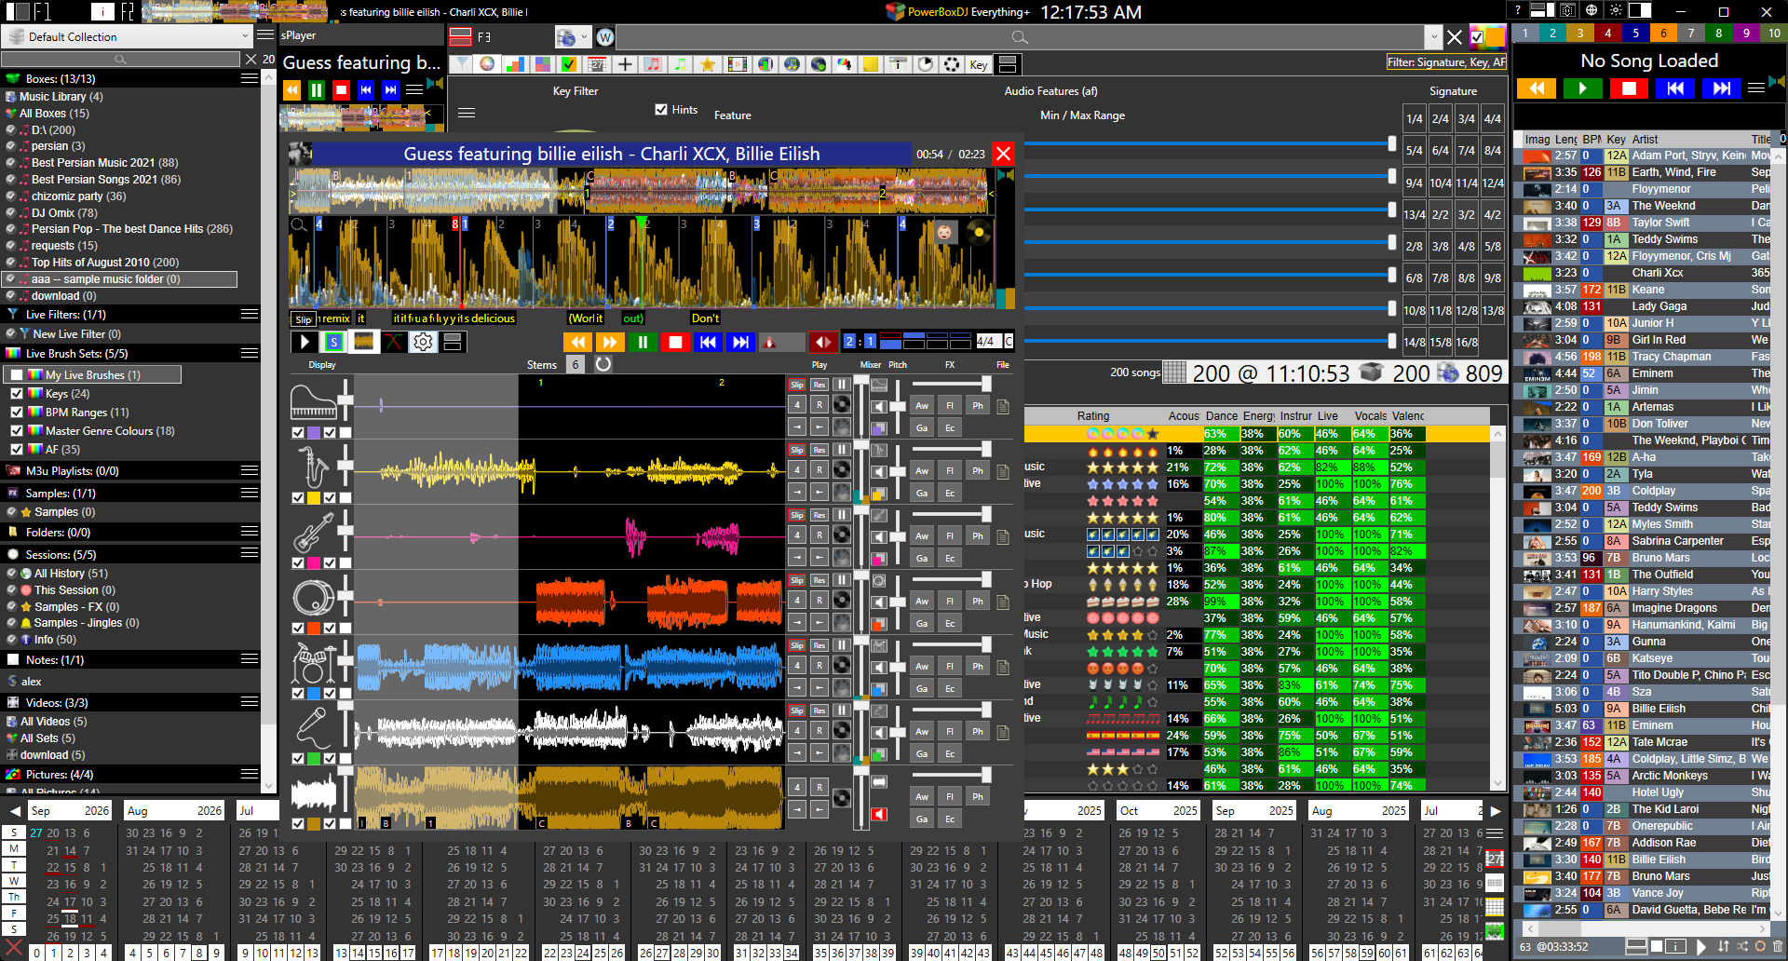Open the globe icon dropdown arrow
This screenshot has width=1788, height=961.
point(584,37)
